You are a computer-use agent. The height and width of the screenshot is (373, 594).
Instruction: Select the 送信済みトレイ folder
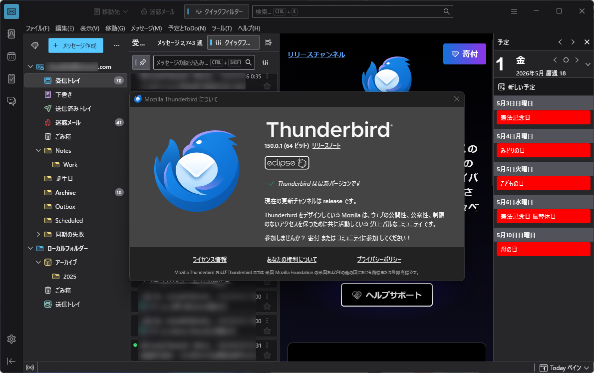click(x=76, y=108)
